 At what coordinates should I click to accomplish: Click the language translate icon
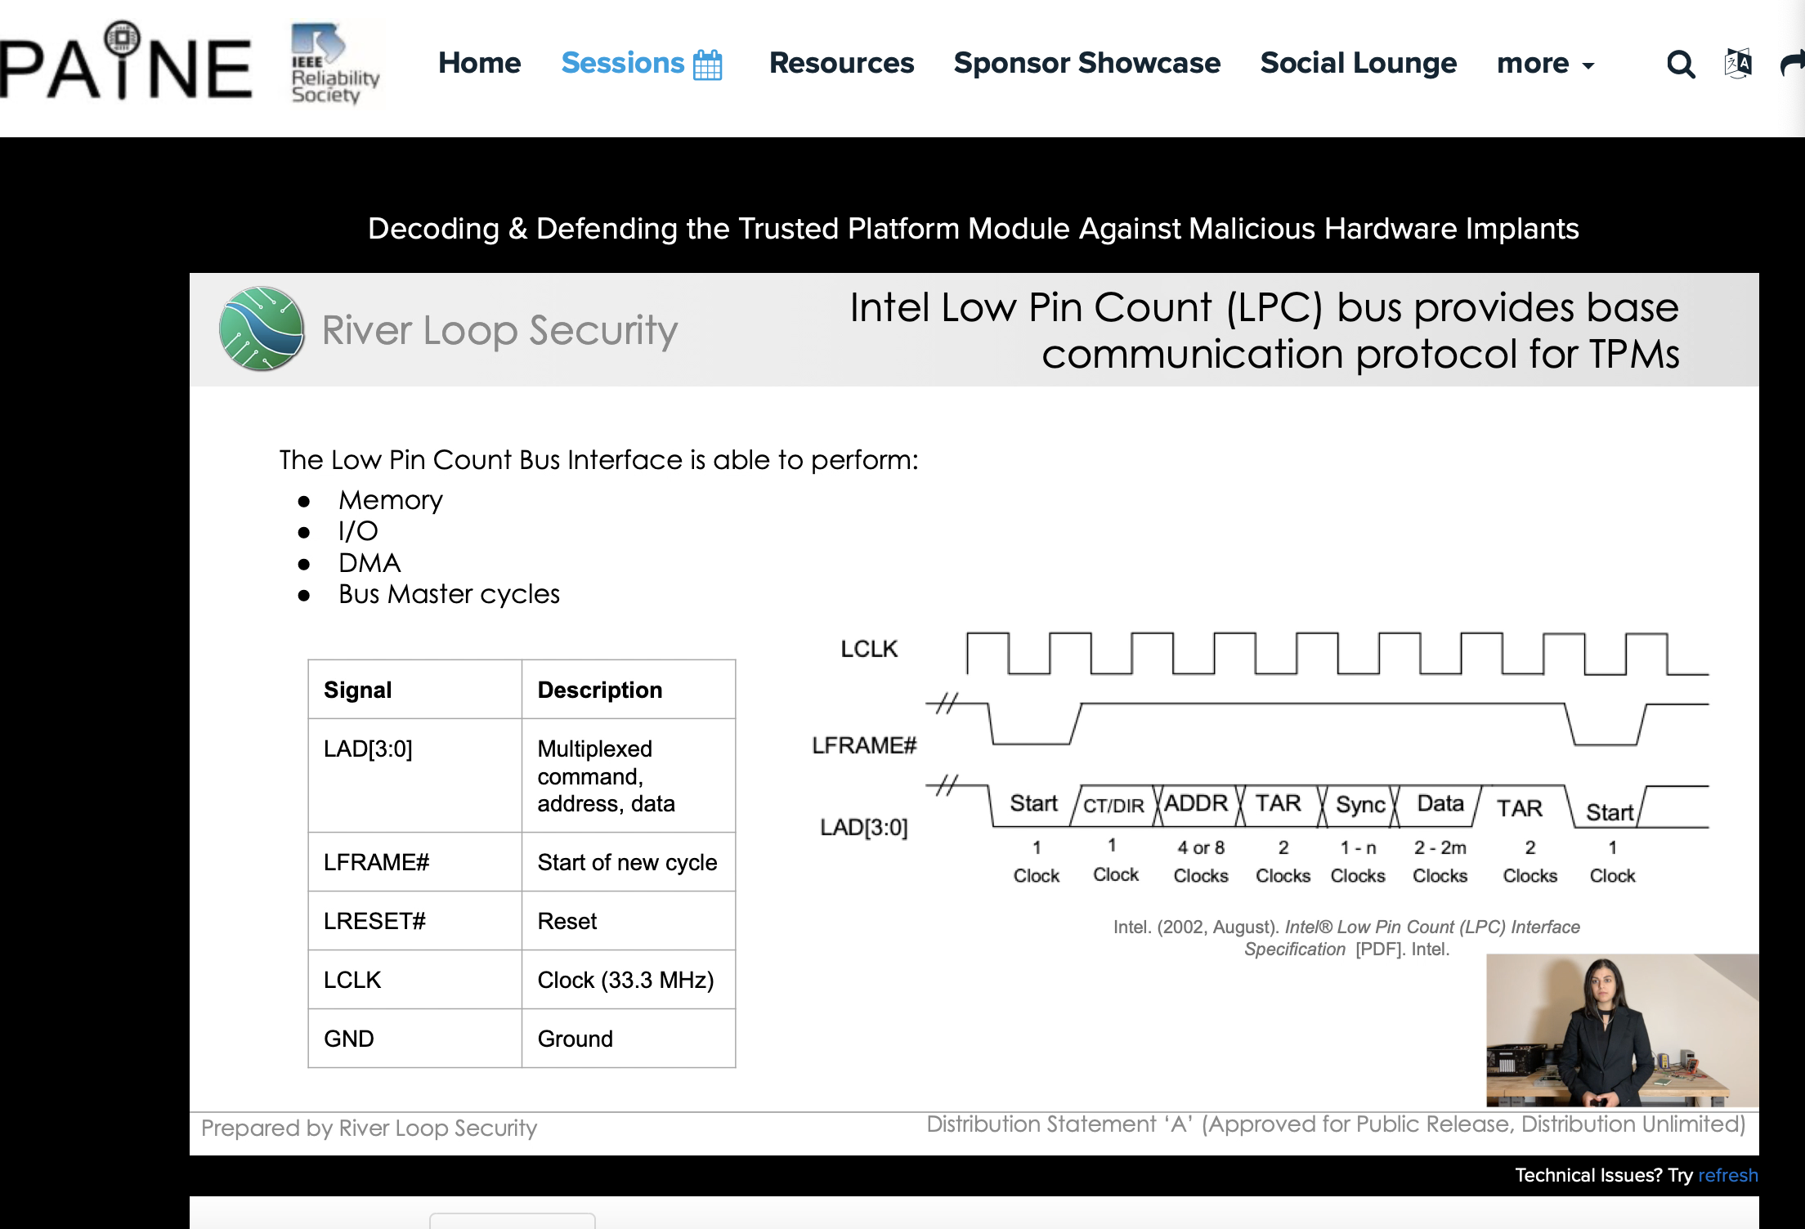pos(1738,63)
